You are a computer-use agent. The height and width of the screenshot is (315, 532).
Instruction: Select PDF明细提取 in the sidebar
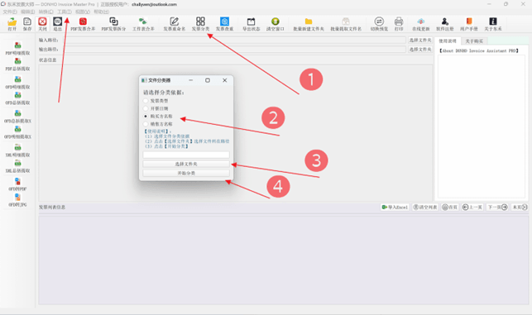click(x=17, y=48)
